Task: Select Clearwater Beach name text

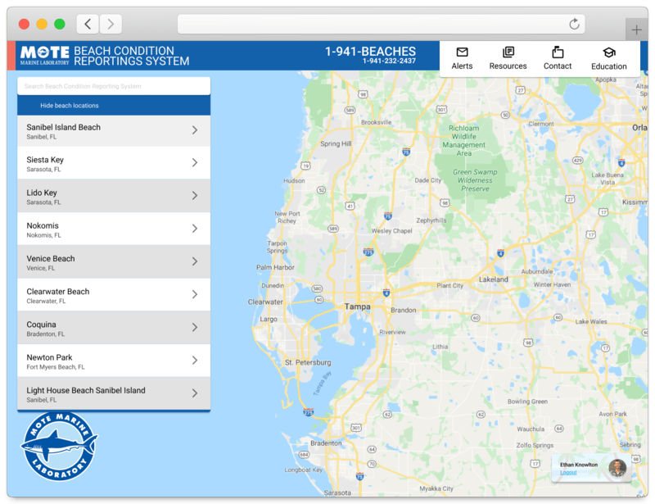Action: point(58,292)
